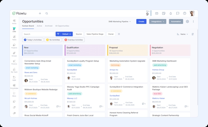Open the mail inbox icon
Viewport: 208px width, 127px height.
coord(157,13)
